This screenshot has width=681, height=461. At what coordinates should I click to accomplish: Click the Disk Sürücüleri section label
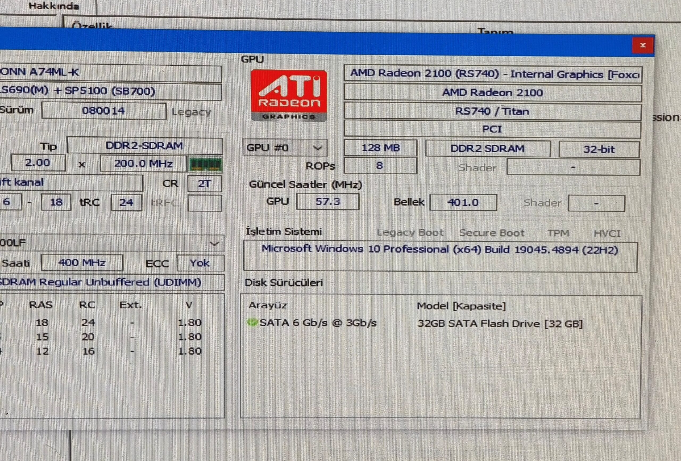point(284,283)
